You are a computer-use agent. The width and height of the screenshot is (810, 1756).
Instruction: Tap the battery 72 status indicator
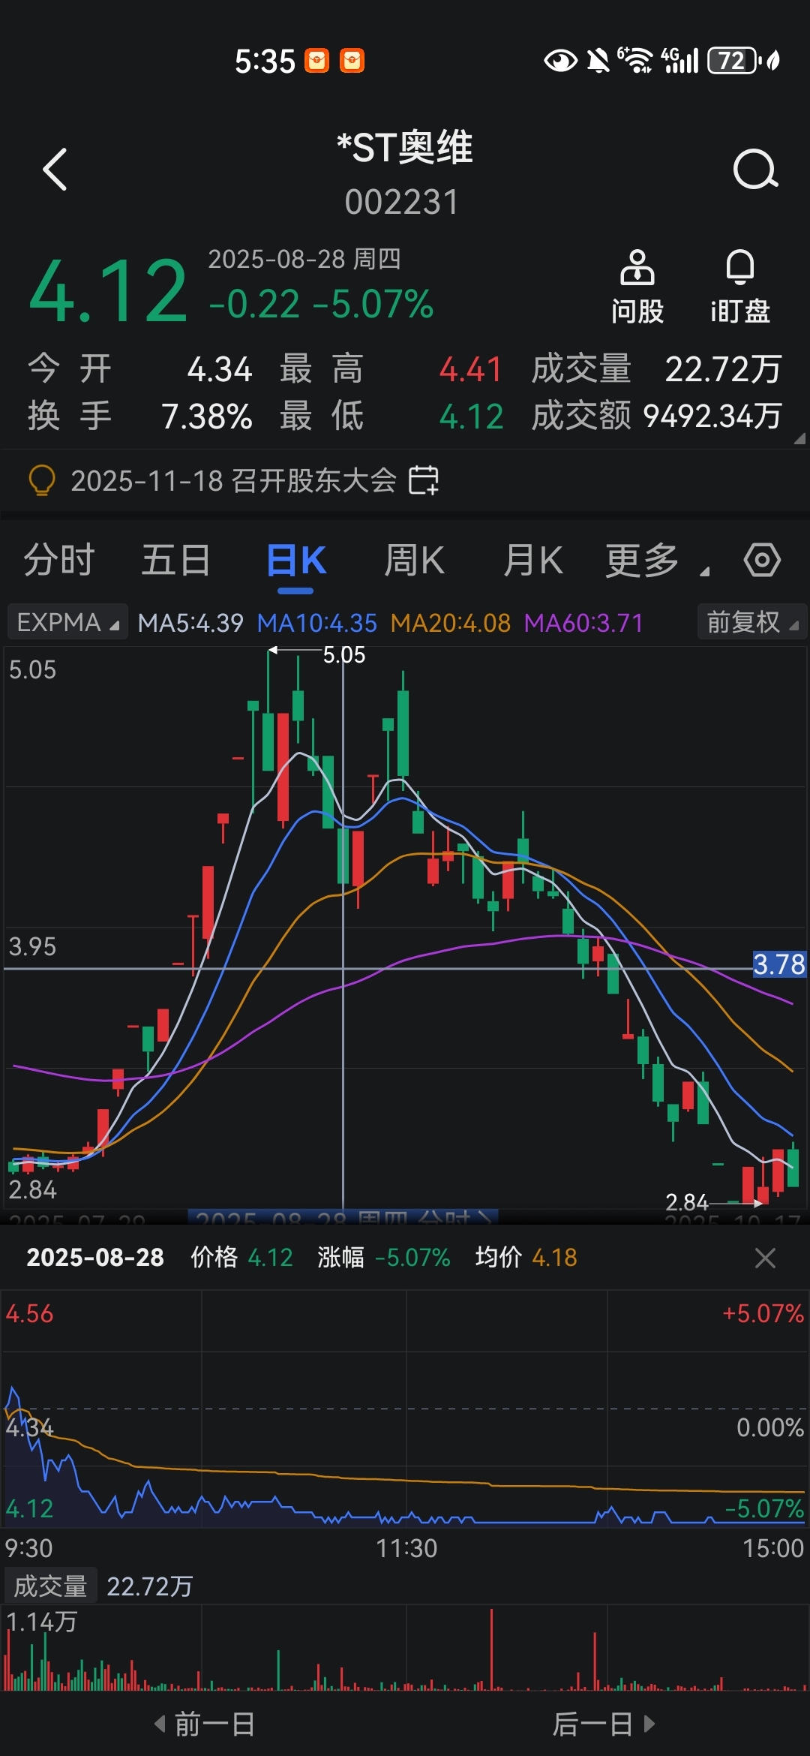coord(733,60)
